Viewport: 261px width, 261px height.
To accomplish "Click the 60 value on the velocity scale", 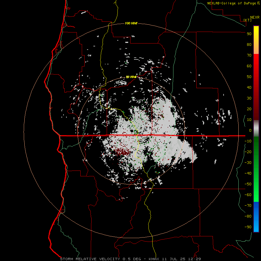I will pyautogui.click(x=249, y=66).
